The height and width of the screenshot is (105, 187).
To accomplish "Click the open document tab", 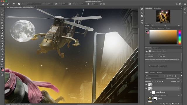I will 22,7.
